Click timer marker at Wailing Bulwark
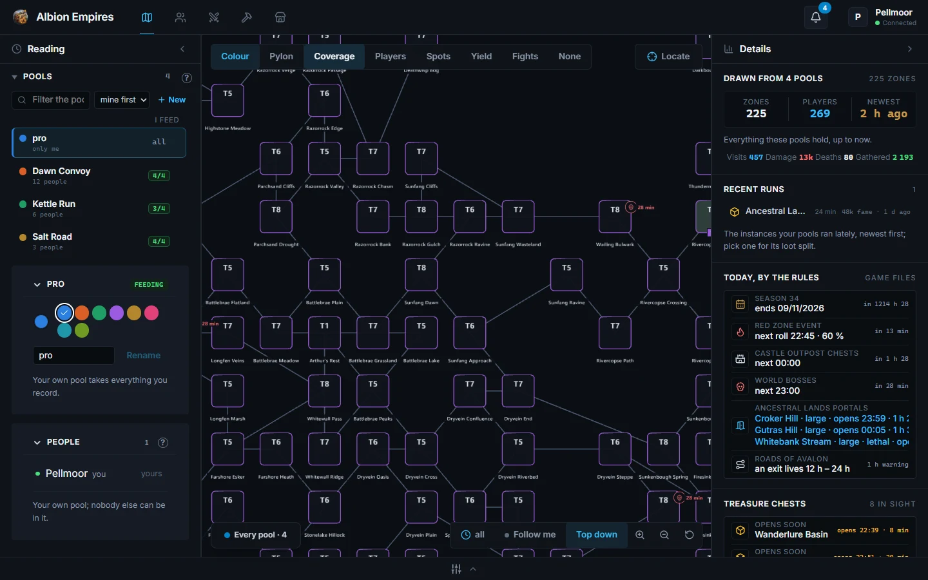 point(631,208)
